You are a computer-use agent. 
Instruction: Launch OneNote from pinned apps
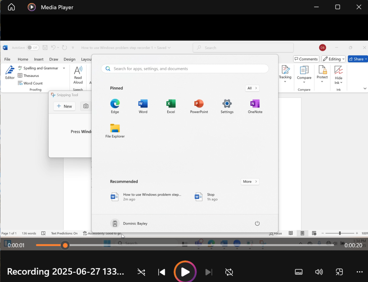[x=255, y=106]
